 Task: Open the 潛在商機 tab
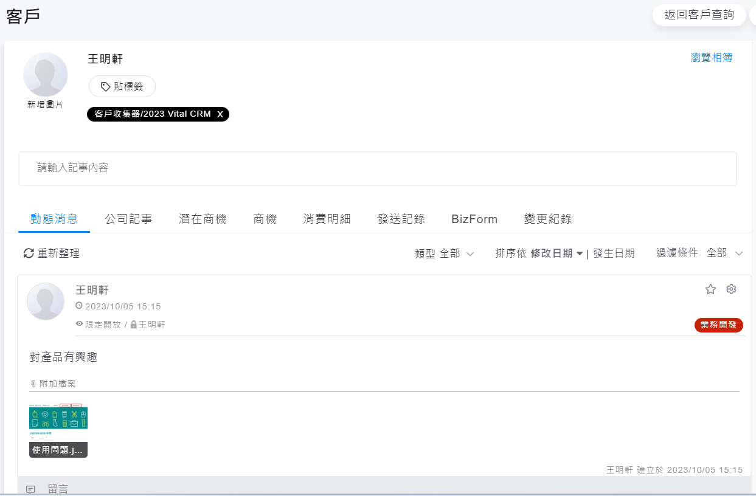tap(203, 219)
